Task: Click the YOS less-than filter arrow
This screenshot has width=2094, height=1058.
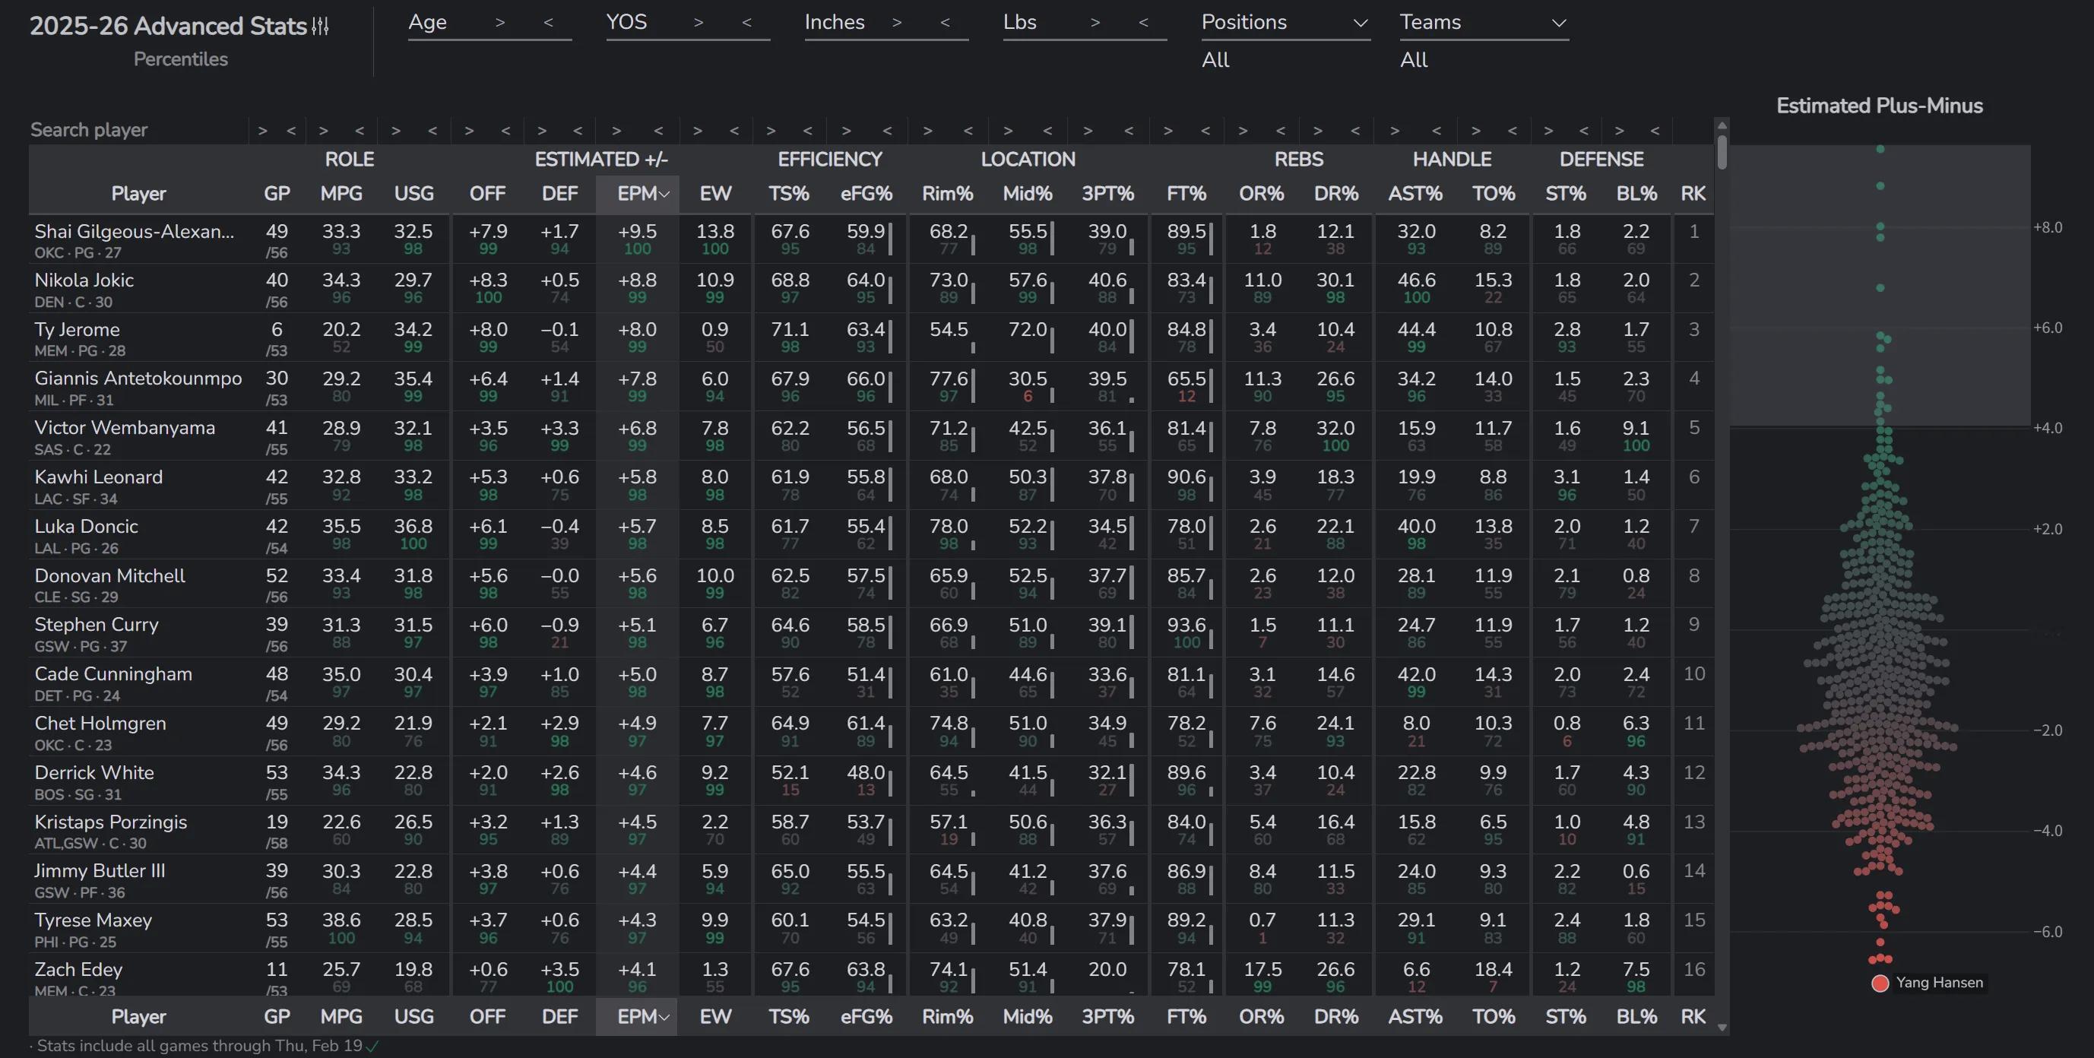Action: point(746,23)
